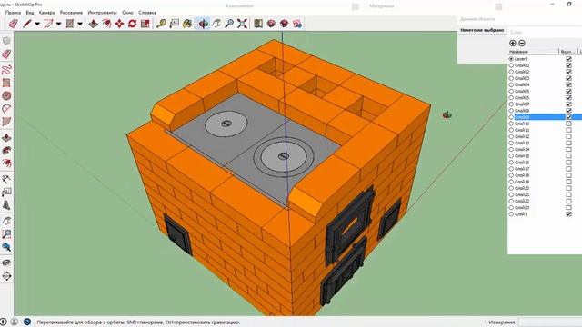This screenshot has height=327, width=582.
Task: Open the Окно menu
Action: [127, 13]
